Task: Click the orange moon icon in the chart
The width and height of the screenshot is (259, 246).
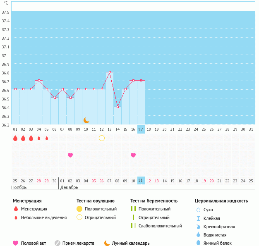Action: click(86, 120)
